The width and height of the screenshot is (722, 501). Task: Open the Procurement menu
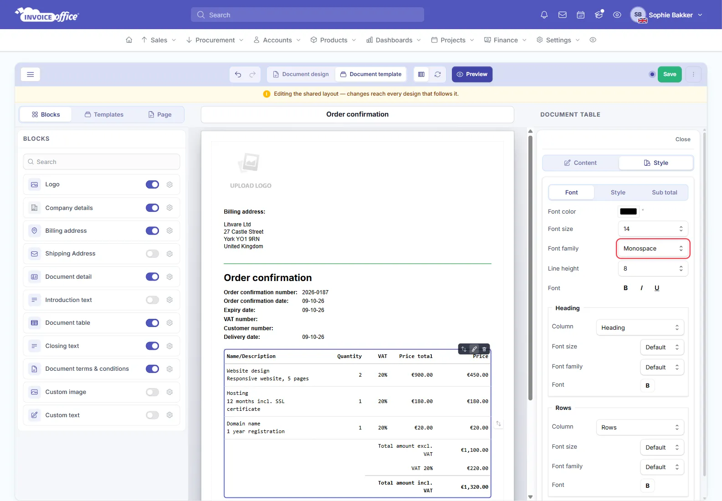(x=215, y=40)
